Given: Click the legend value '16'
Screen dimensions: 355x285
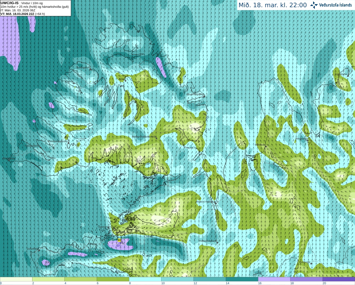Looking at the screenshot, I should [260, 283].
